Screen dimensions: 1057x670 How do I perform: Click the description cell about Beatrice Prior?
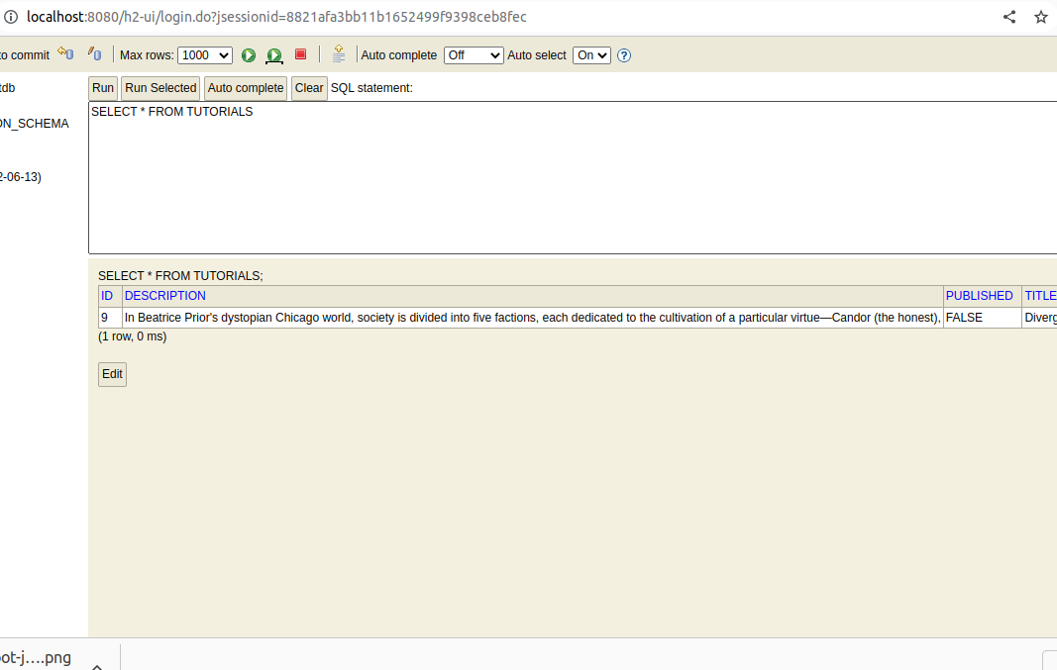(x=533, y=317)
